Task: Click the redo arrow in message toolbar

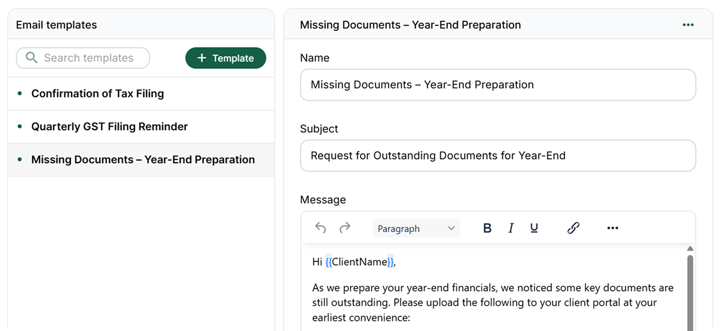Action: coord(345,228)
